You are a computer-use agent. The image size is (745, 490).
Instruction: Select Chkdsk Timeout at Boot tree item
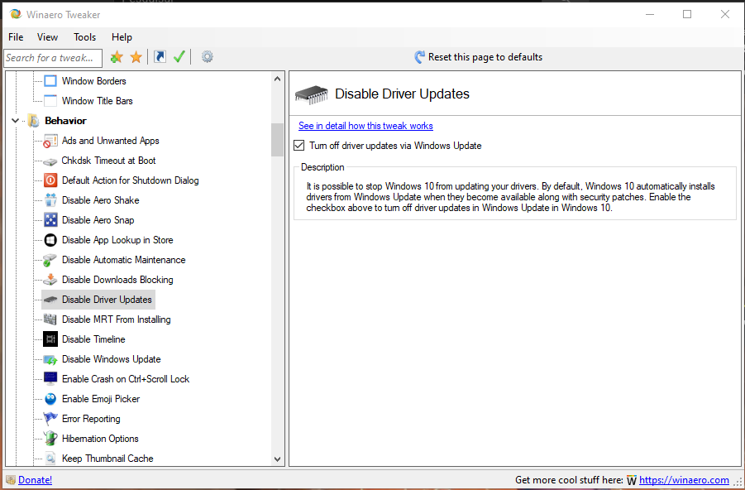[x=109, y=161]
